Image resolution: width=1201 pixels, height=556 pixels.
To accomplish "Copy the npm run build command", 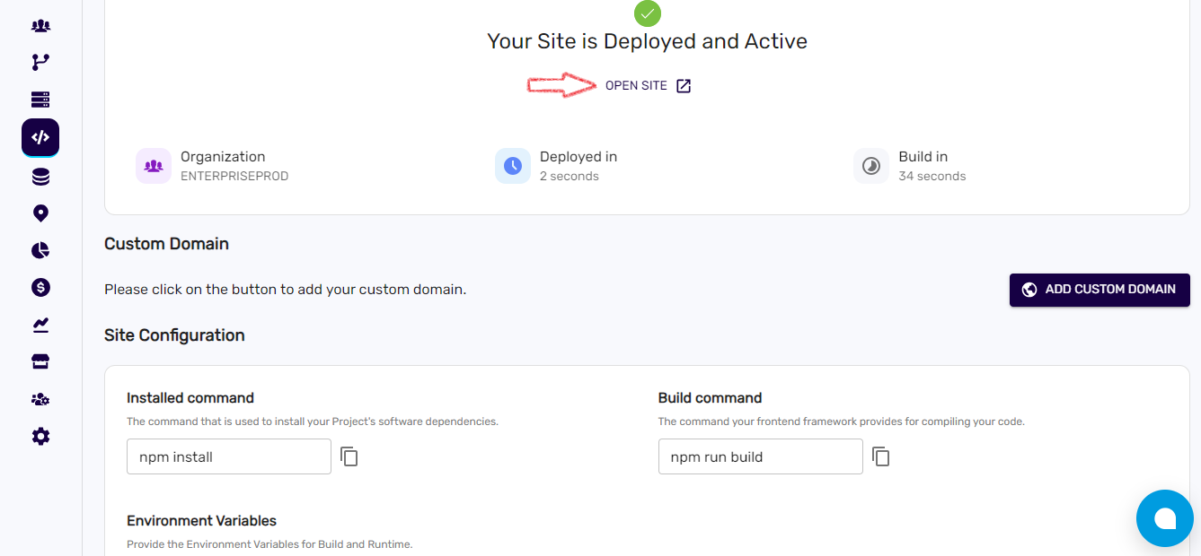I will (881, 456).
